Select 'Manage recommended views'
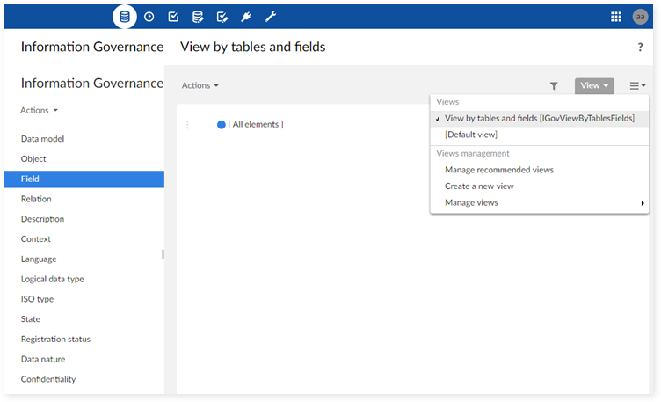This screenshot has height=402, width=661. click(498, 170)
